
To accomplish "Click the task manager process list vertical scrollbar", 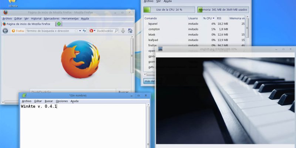I will point(247,28).
